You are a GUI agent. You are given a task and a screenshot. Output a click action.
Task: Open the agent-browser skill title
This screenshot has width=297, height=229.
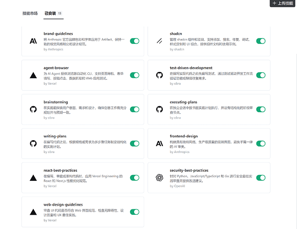(56, 68)
